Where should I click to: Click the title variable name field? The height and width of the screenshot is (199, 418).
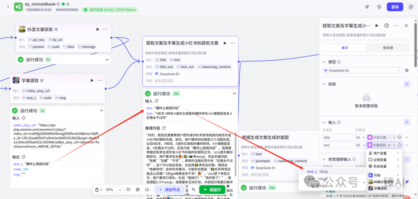point(338,138)
